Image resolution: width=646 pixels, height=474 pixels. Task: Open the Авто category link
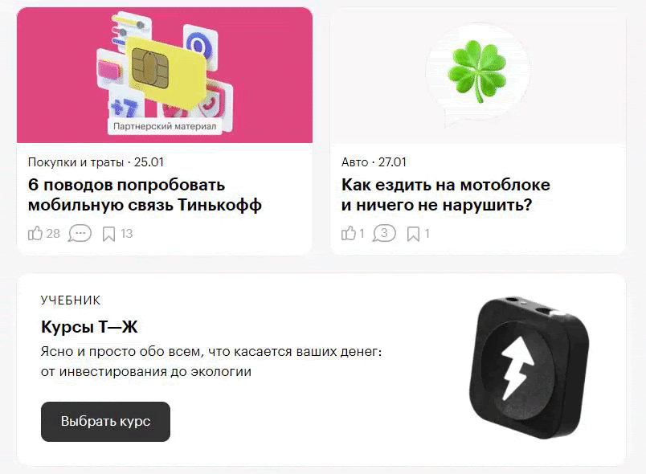click(x=354, y=162)
